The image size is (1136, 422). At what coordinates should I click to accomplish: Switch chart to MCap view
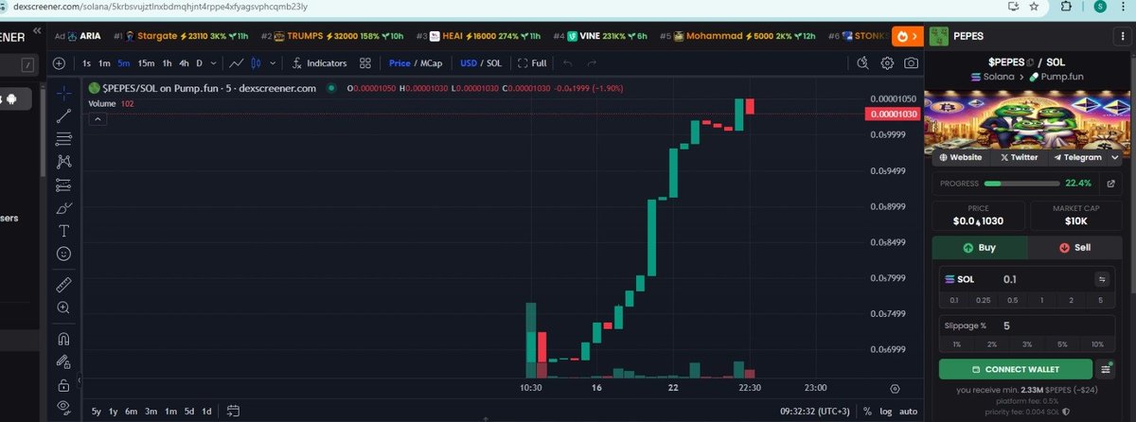click(x=431, y=63)
